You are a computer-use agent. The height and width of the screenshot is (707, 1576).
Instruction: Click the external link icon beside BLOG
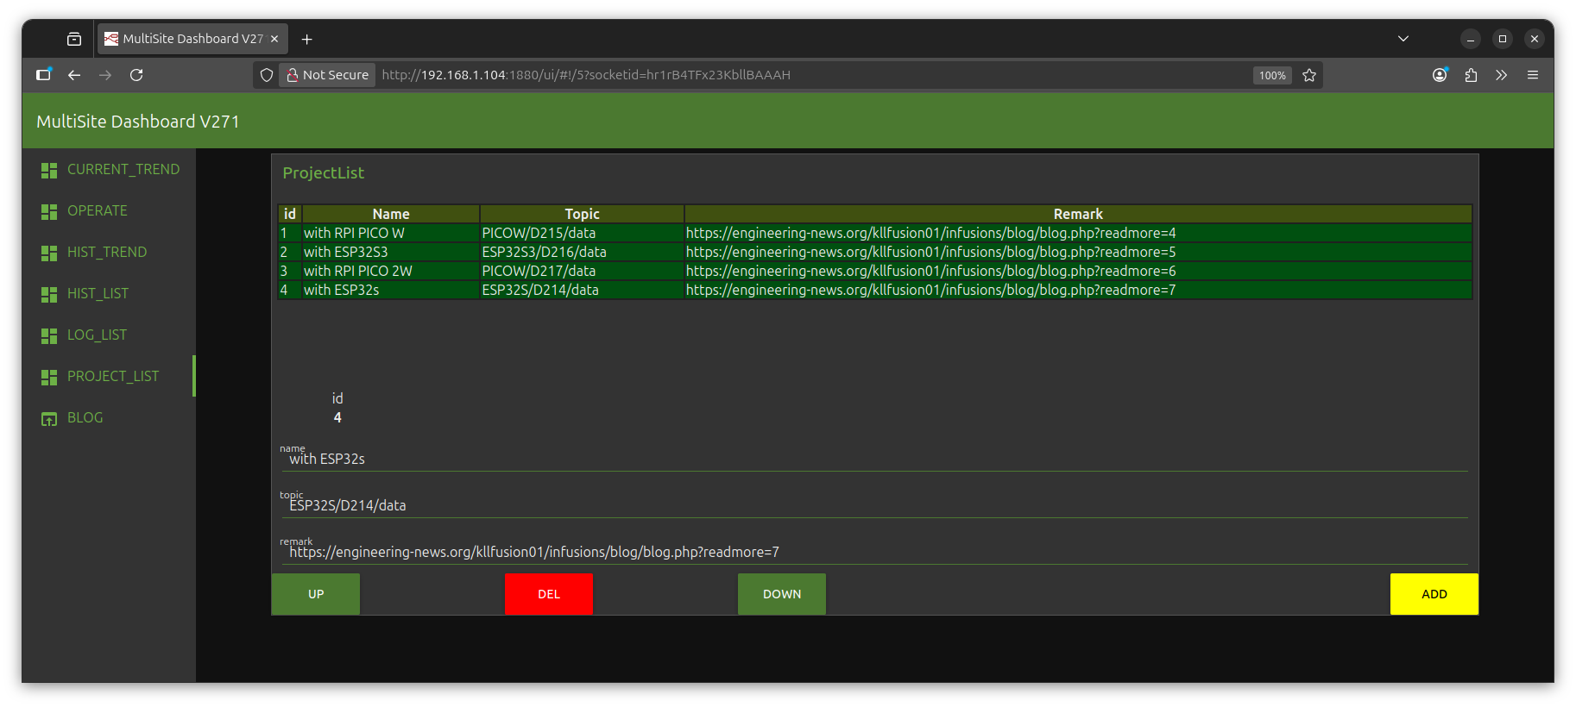[49, 419]
